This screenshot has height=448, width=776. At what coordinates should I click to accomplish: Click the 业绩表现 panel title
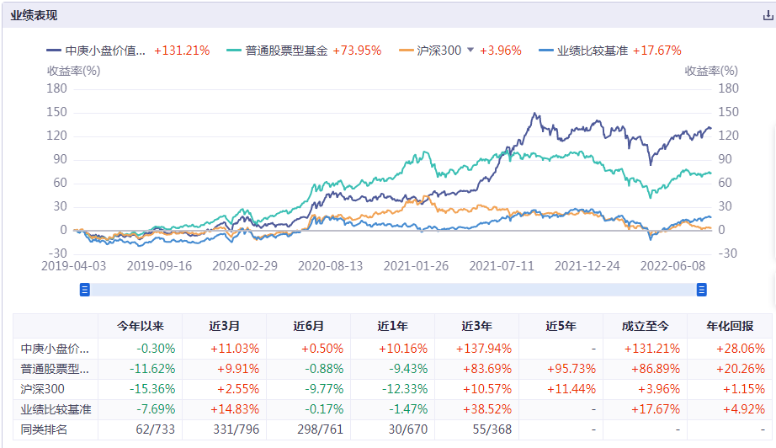point(35,15)
